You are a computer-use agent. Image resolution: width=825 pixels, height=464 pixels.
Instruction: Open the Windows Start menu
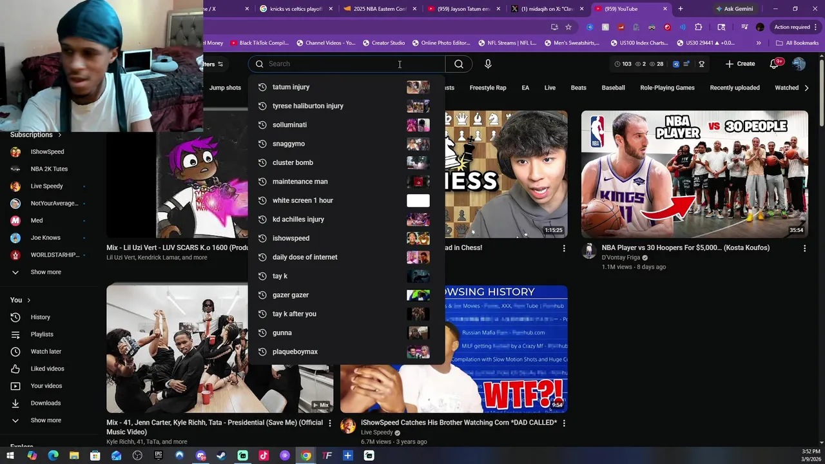click(10, 456)
